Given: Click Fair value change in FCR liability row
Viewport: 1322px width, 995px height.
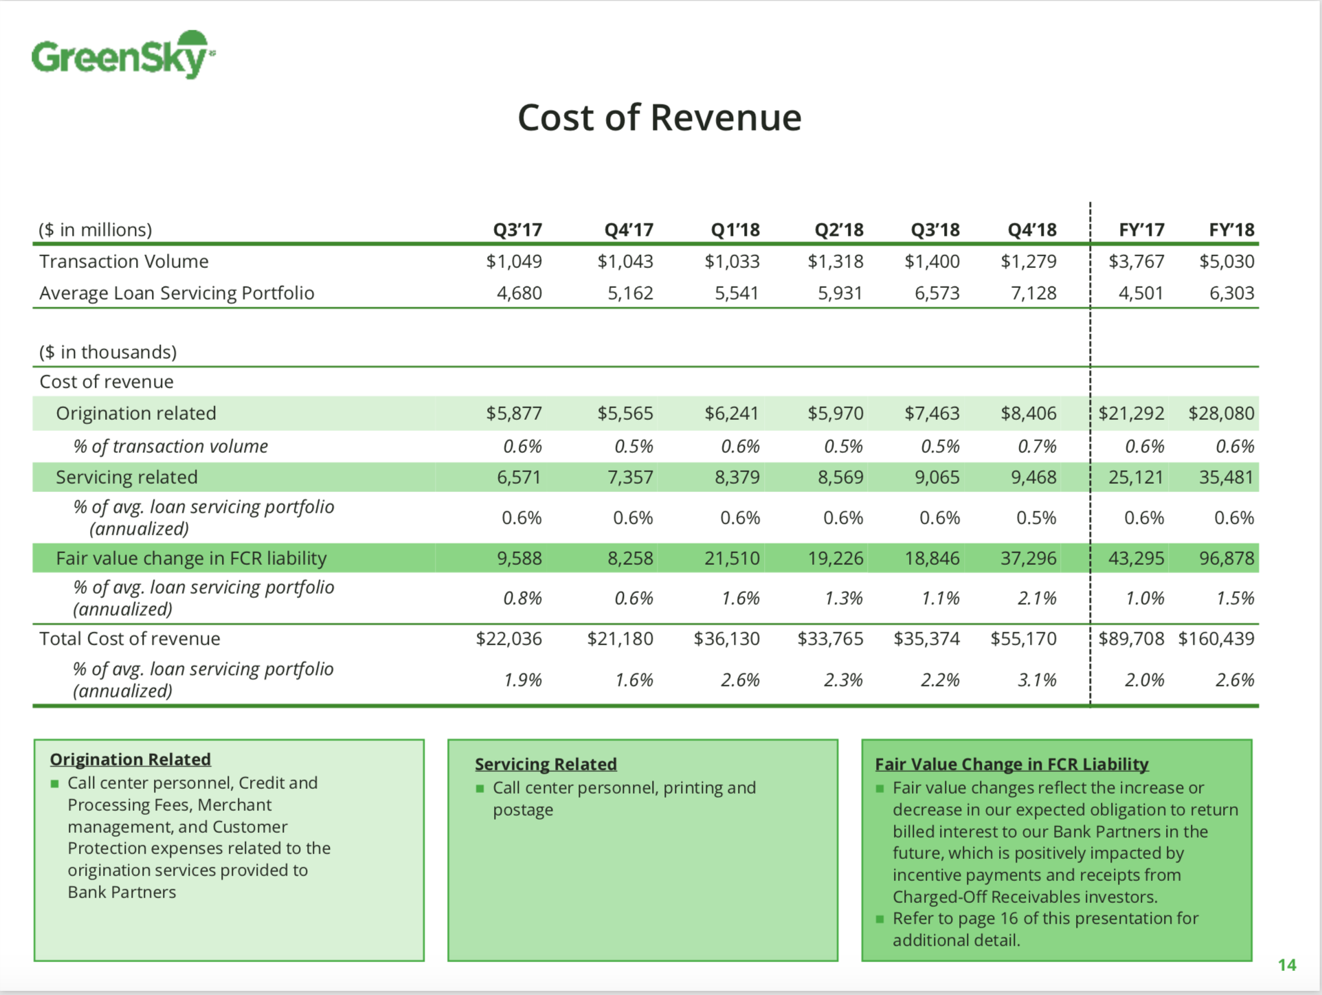Looking at the screenshot, I should pyautogui.click(x=191, y=558).
